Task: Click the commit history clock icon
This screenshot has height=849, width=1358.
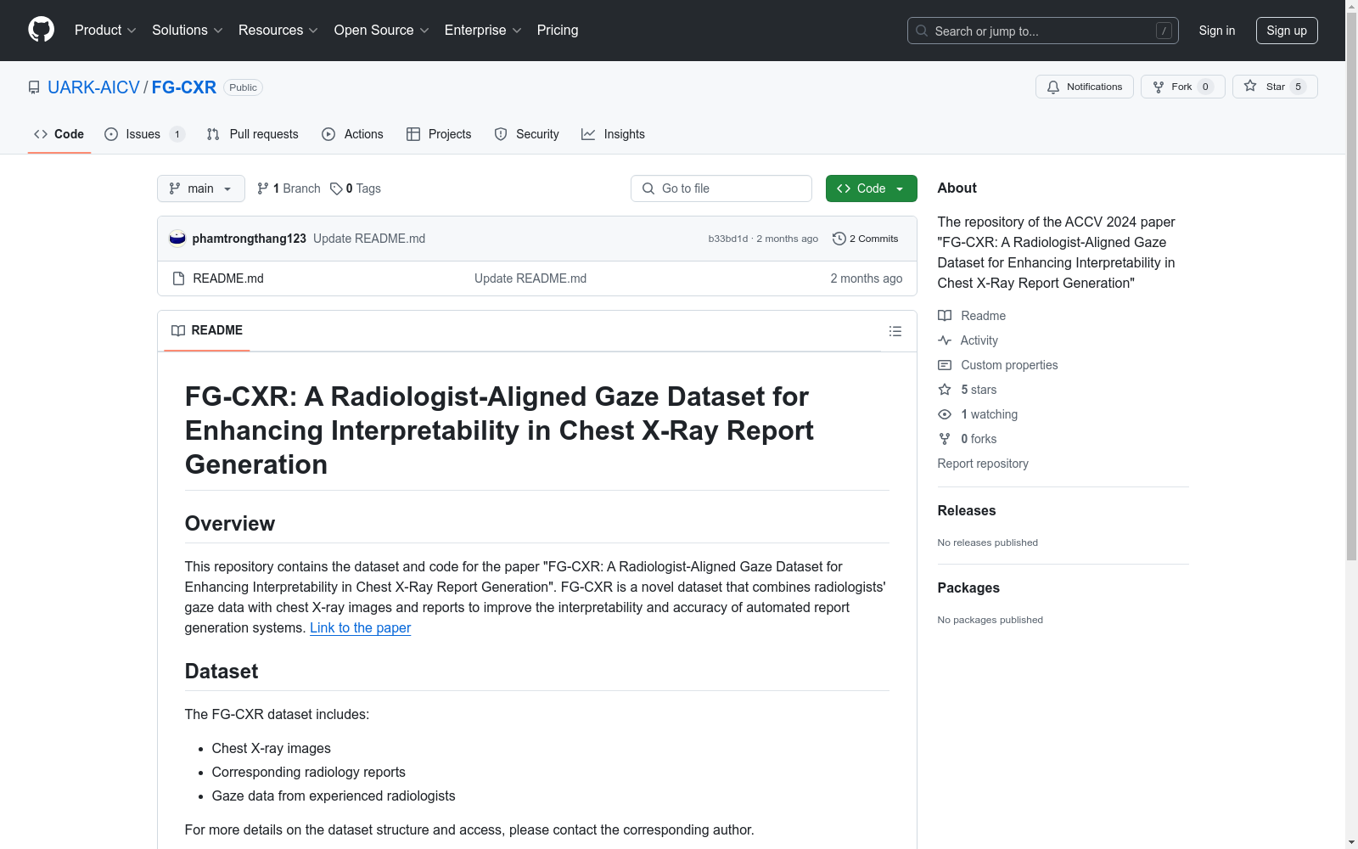Action: tap(839, 239)
